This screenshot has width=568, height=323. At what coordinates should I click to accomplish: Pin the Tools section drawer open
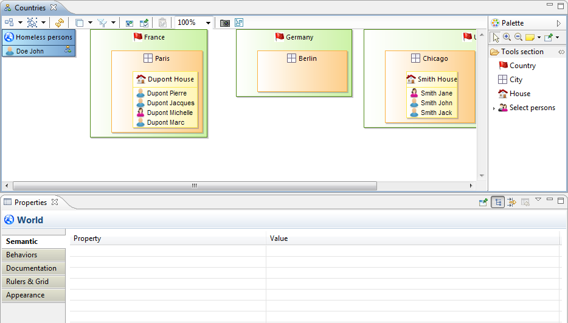point(561,52)
